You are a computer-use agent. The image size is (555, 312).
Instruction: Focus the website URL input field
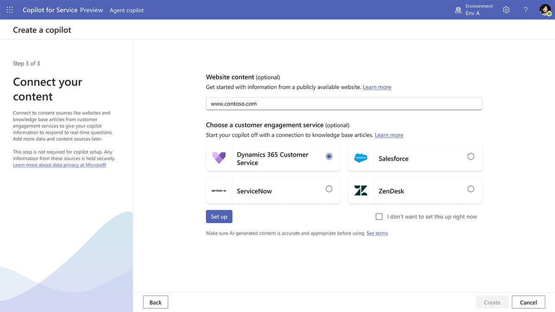(x=344, y=104)
